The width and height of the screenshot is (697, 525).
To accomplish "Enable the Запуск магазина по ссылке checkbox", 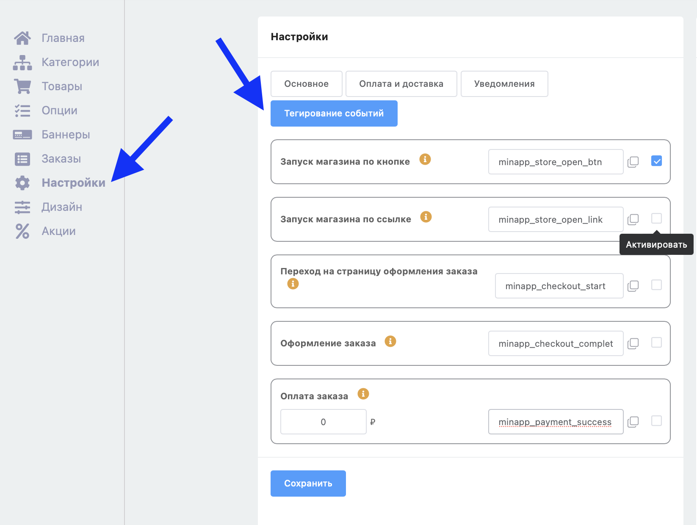I will (656, 218).
